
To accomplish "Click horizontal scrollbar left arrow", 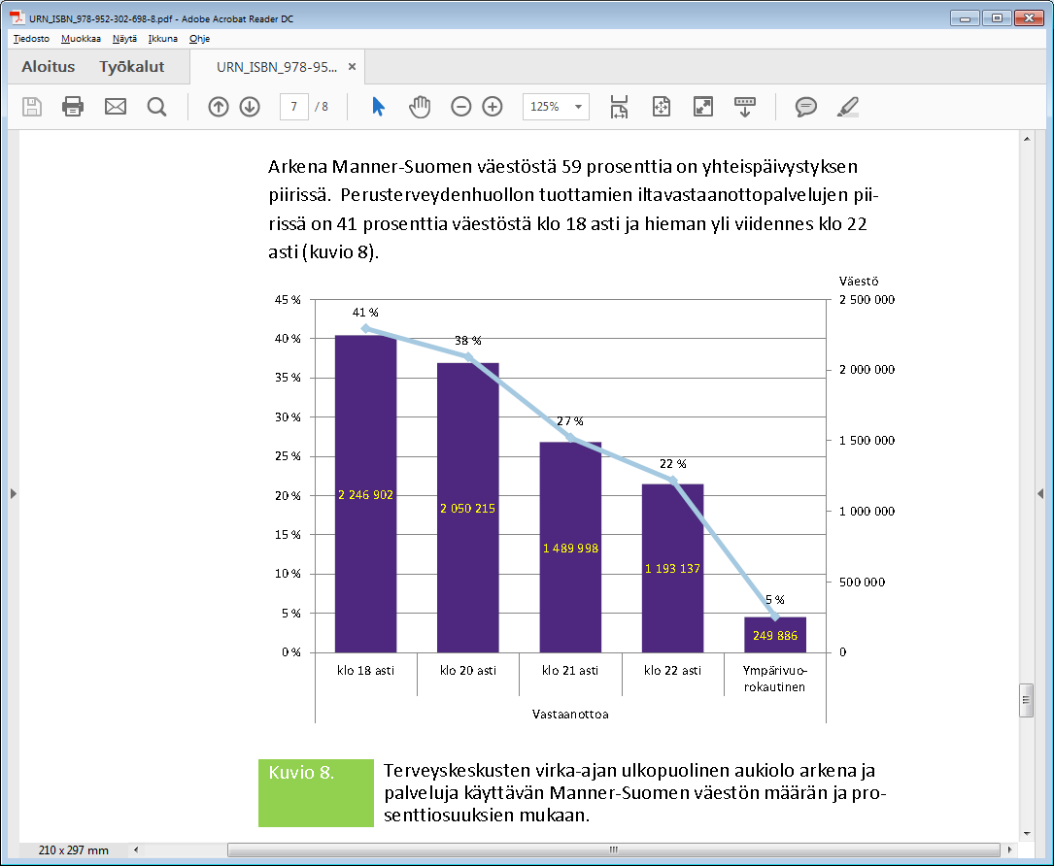I will tap(136, 849).
